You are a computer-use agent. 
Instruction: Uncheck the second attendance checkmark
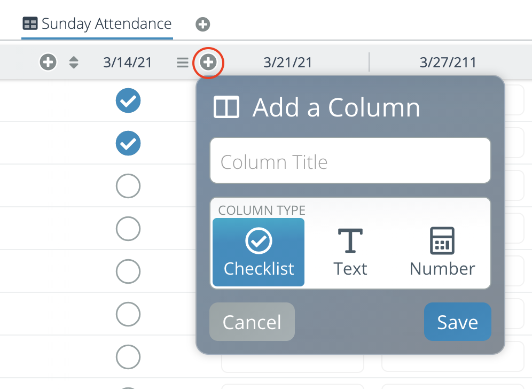pos(128,143)
